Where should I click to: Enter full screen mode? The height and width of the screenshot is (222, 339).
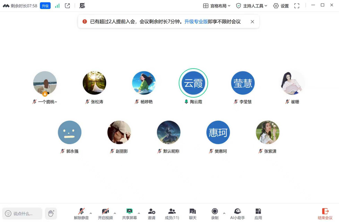[297, 6]
